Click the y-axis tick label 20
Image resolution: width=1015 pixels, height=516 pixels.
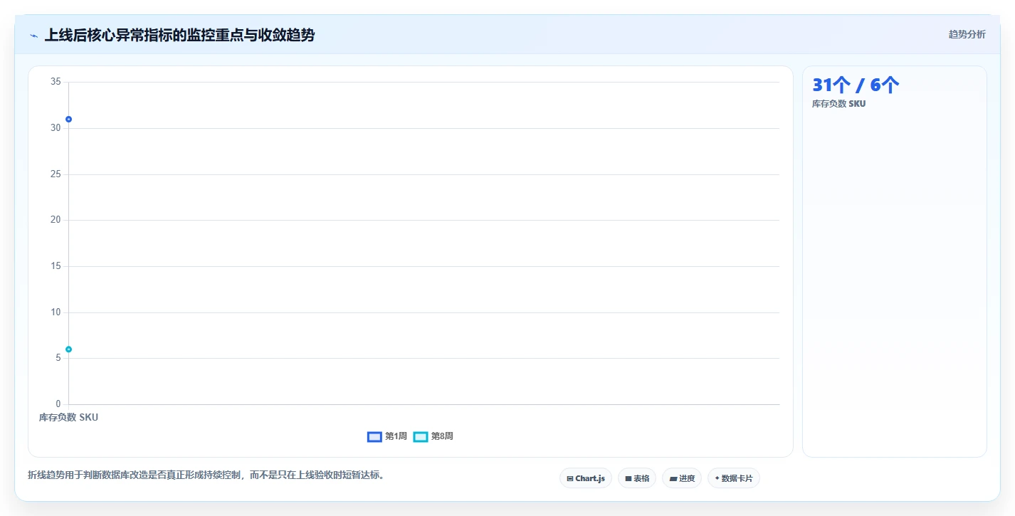(x=56, y=220)
